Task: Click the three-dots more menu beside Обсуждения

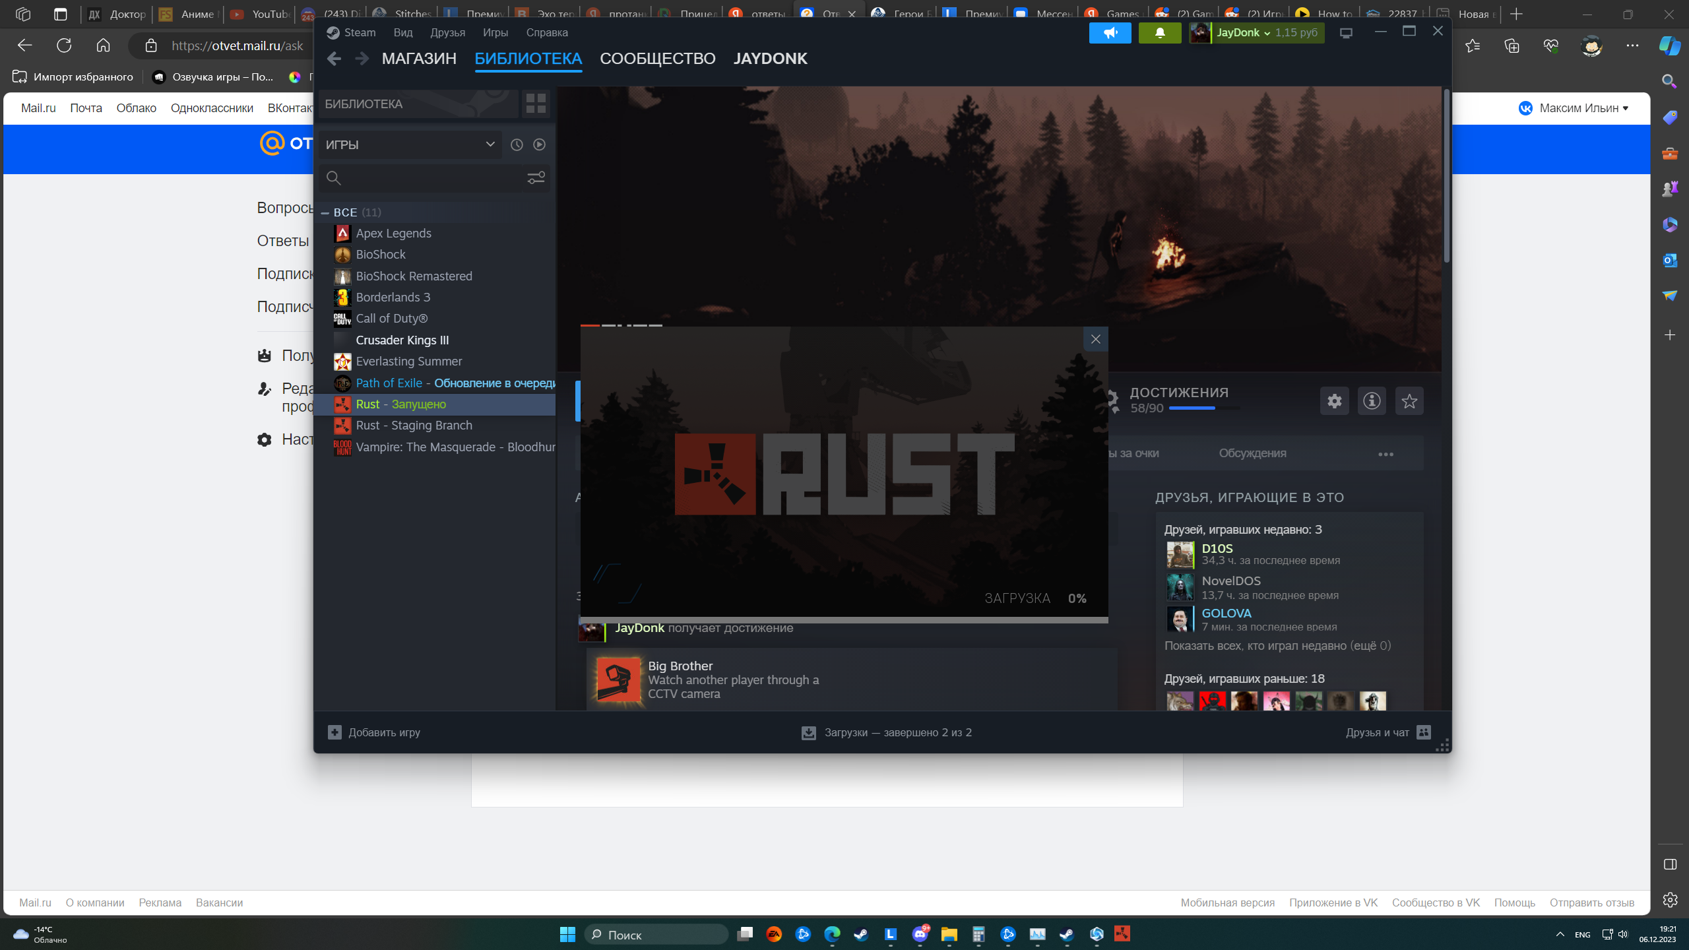Action: pos(1386,454)
